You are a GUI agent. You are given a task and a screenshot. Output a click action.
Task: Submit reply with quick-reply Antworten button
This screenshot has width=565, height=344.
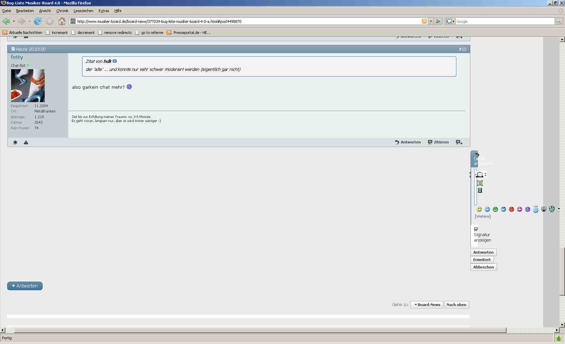pyautogui.click(x=483, y=252)
